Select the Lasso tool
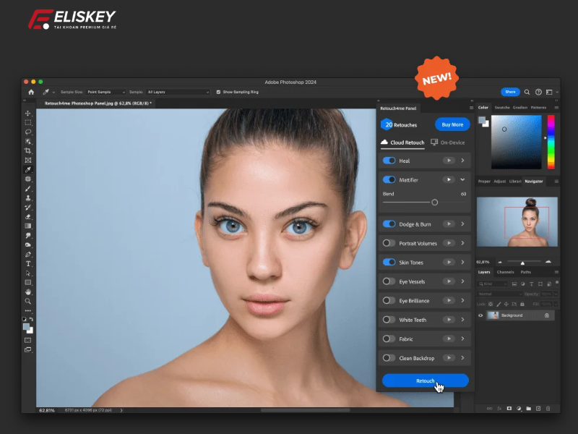This screenshot has height=434, width=578. (x=28, y=132)
